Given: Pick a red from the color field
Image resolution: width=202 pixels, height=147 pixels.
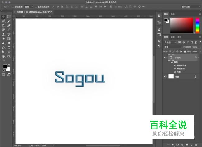Looking at the screenshot, I should coord(182,25).
